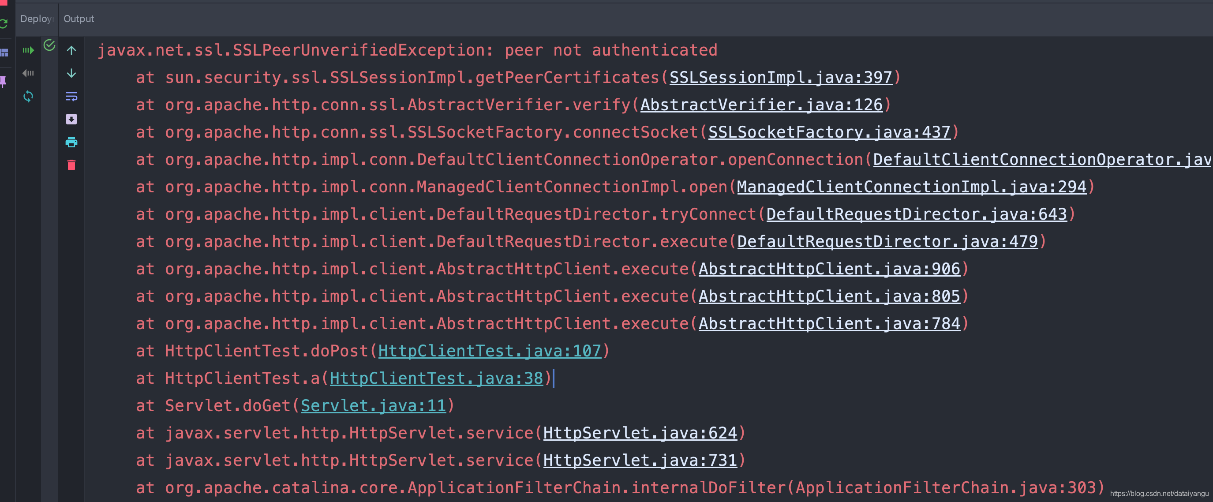Click 'SSLSessionImpl.getPeerCertificates' method text
Viewport: 1213px width, 502px height.
494,77
